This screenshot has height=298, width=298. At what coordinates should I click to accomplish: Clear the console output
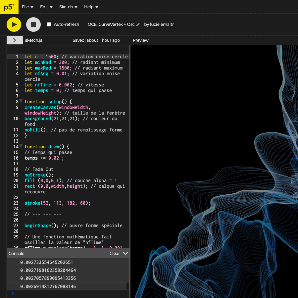coord(115,253)
